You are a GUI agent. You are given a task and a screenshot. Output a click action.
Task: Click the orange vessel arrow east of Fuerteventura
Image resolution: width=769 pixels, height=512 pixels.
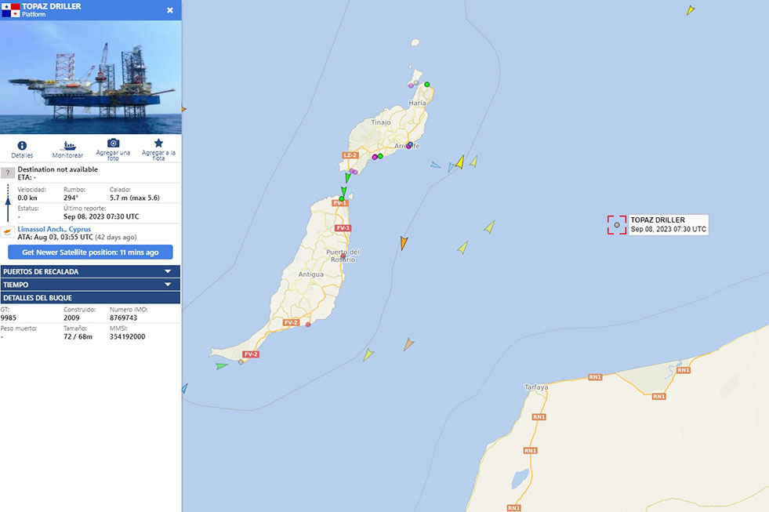point(404,243)
